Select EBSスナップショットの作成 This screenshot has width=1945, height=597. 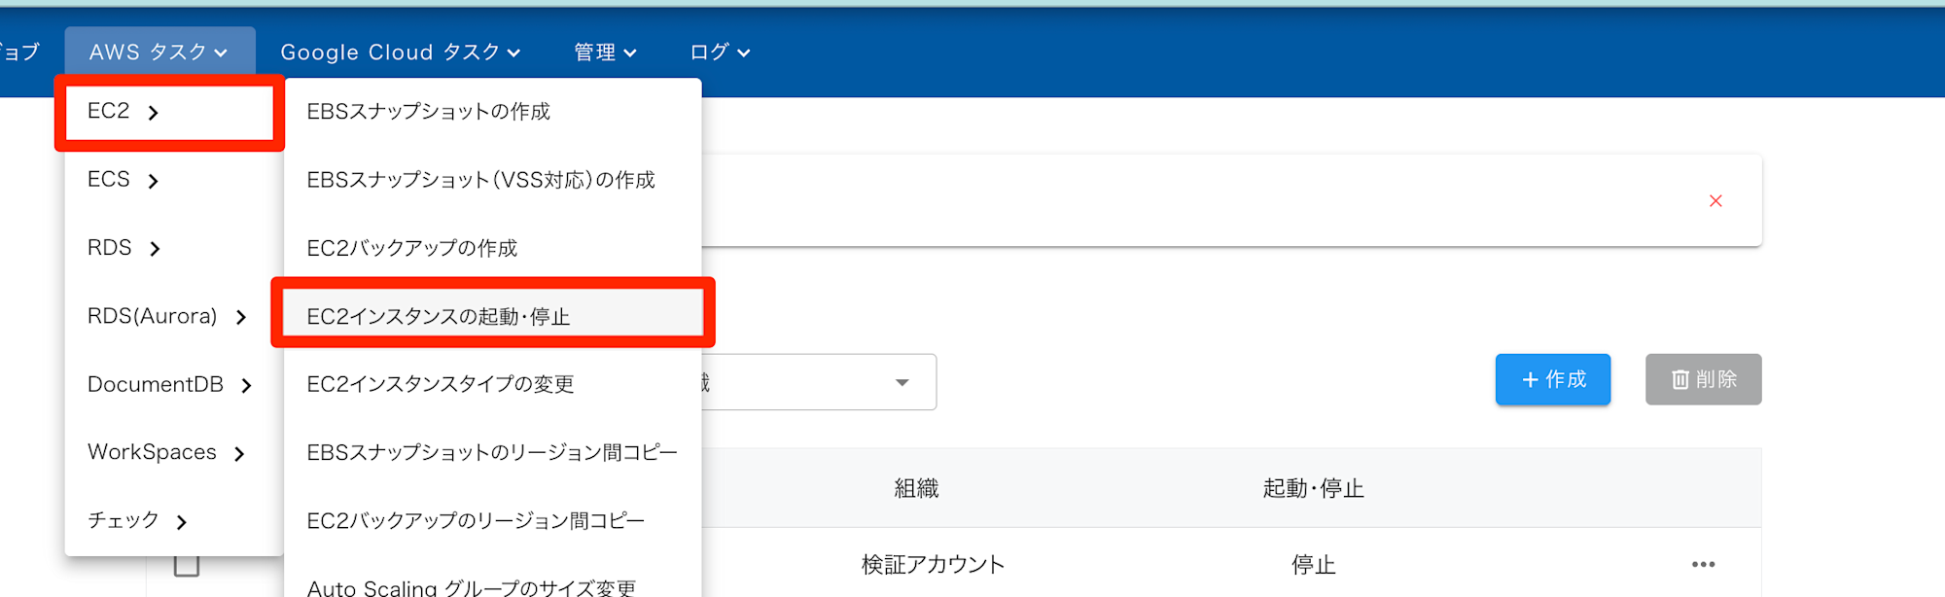click(x=493, y=112)
